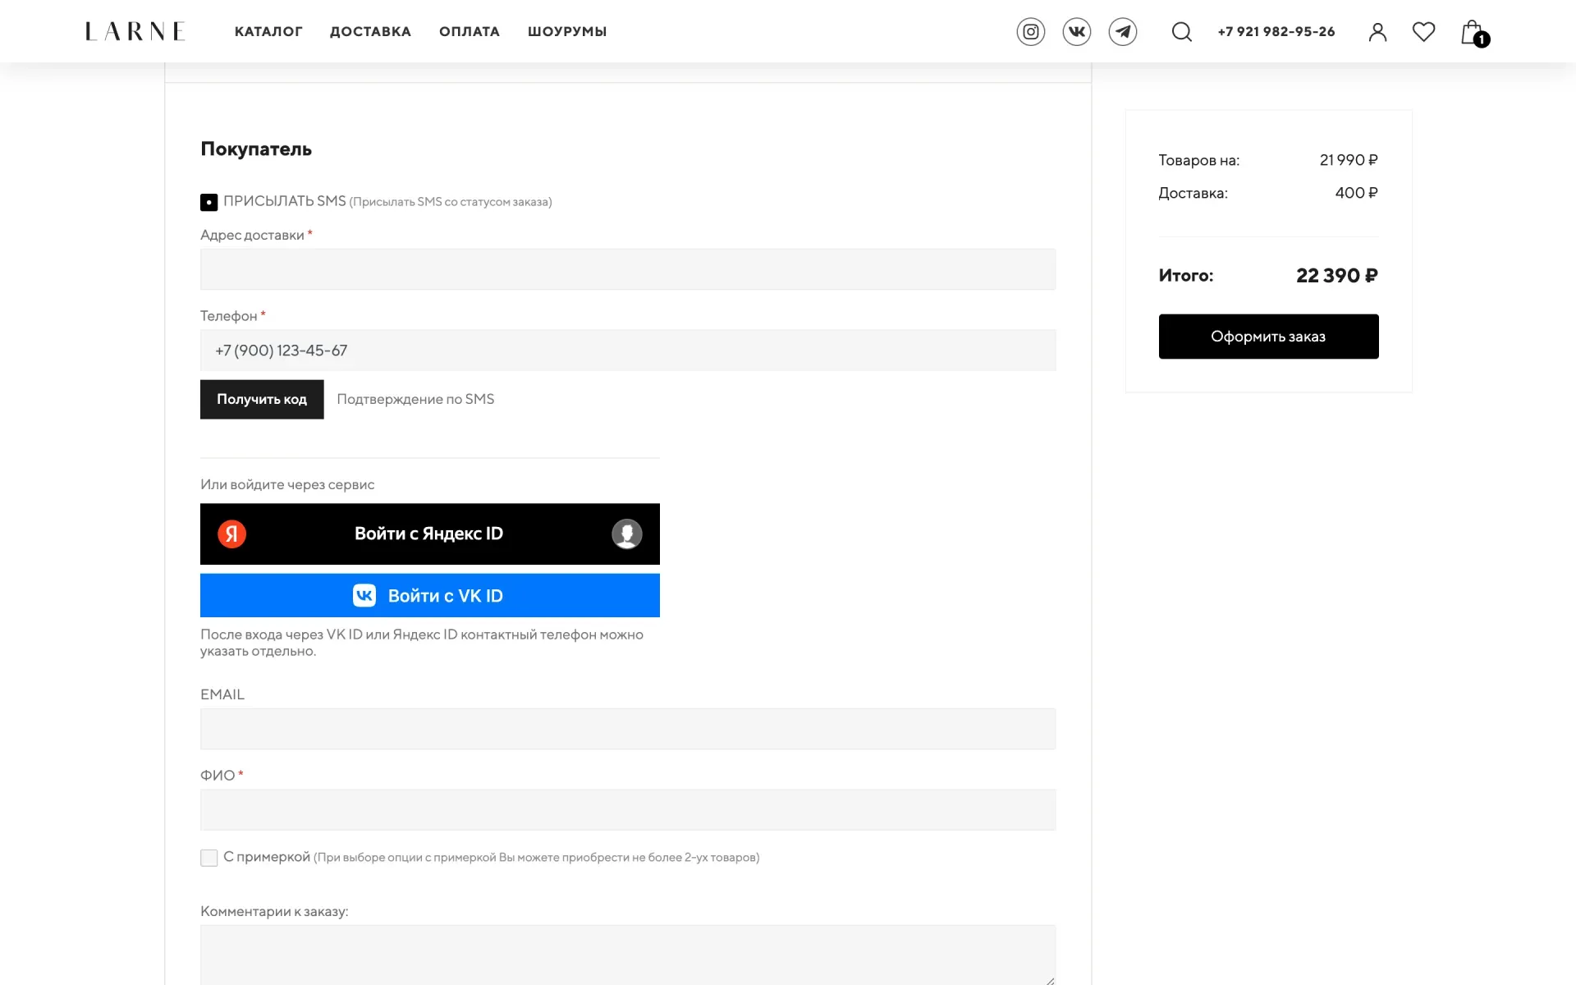Image resolution: width=1576 pixels, height=985 pixels.
Task: Click the 'Комментарии к заказу' textarea
Action: point(628,955)
